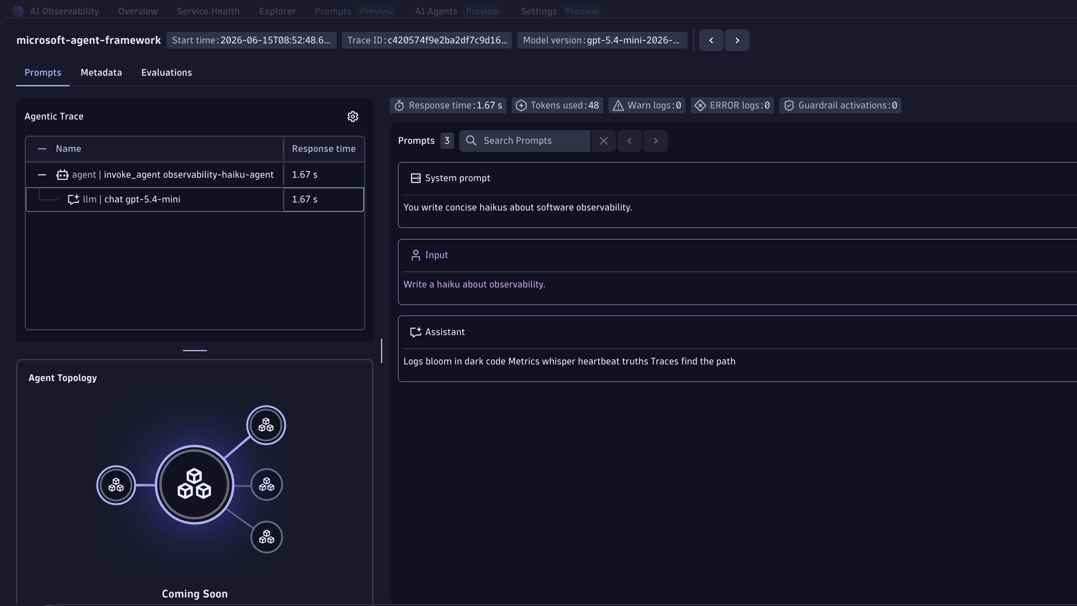
Task: Click the Response time stopwatch icon
Action: pos(399,105)
